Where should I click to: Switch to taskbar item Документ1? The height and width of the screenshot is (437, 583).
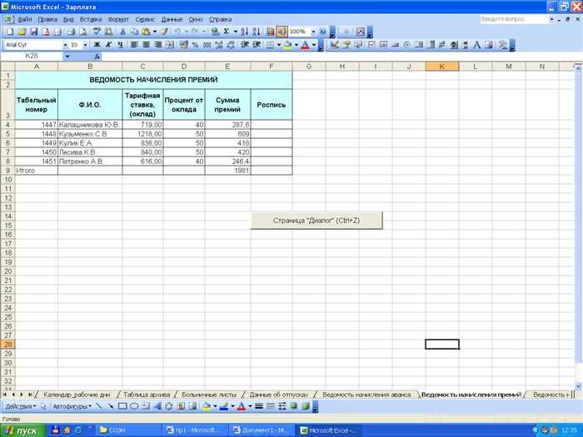tap(262, 430)
